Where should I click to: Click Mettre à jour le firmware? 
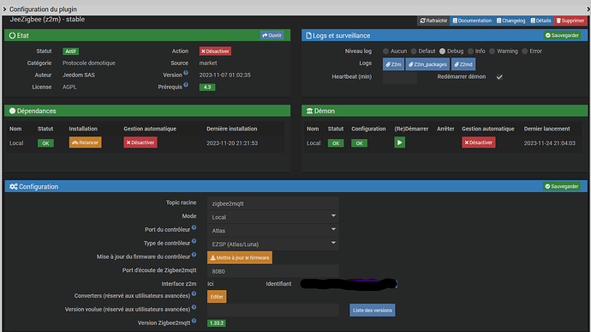tap(240, 257)
